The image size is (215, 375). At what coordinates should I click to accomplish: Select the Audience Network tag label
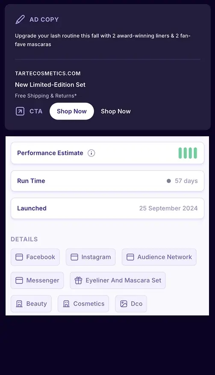click(x=165, y=257)
